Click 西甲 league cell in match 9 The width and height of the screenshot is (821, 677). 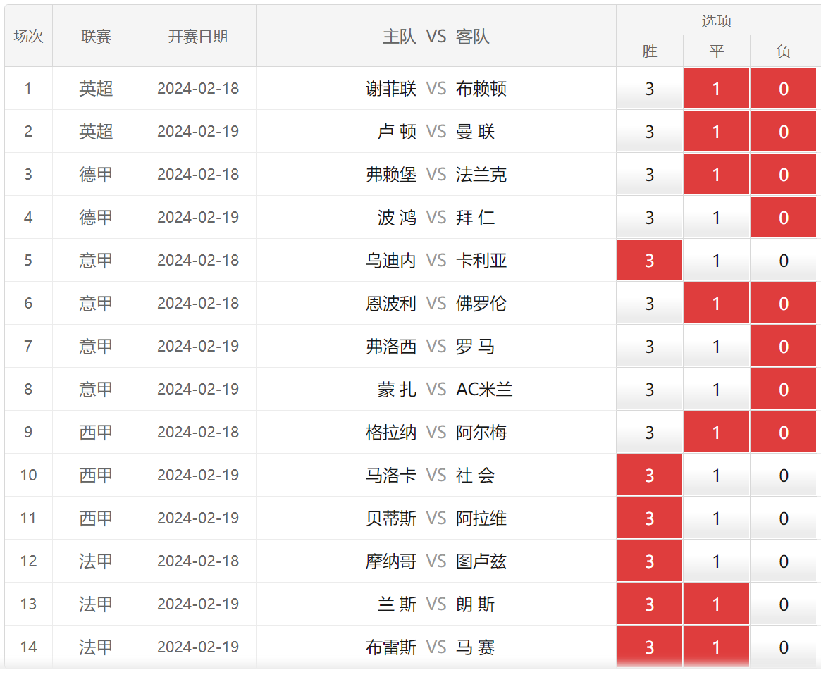pos(96,432)
